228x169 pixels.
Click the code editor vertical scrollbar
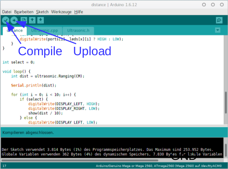tap(226, 102)
